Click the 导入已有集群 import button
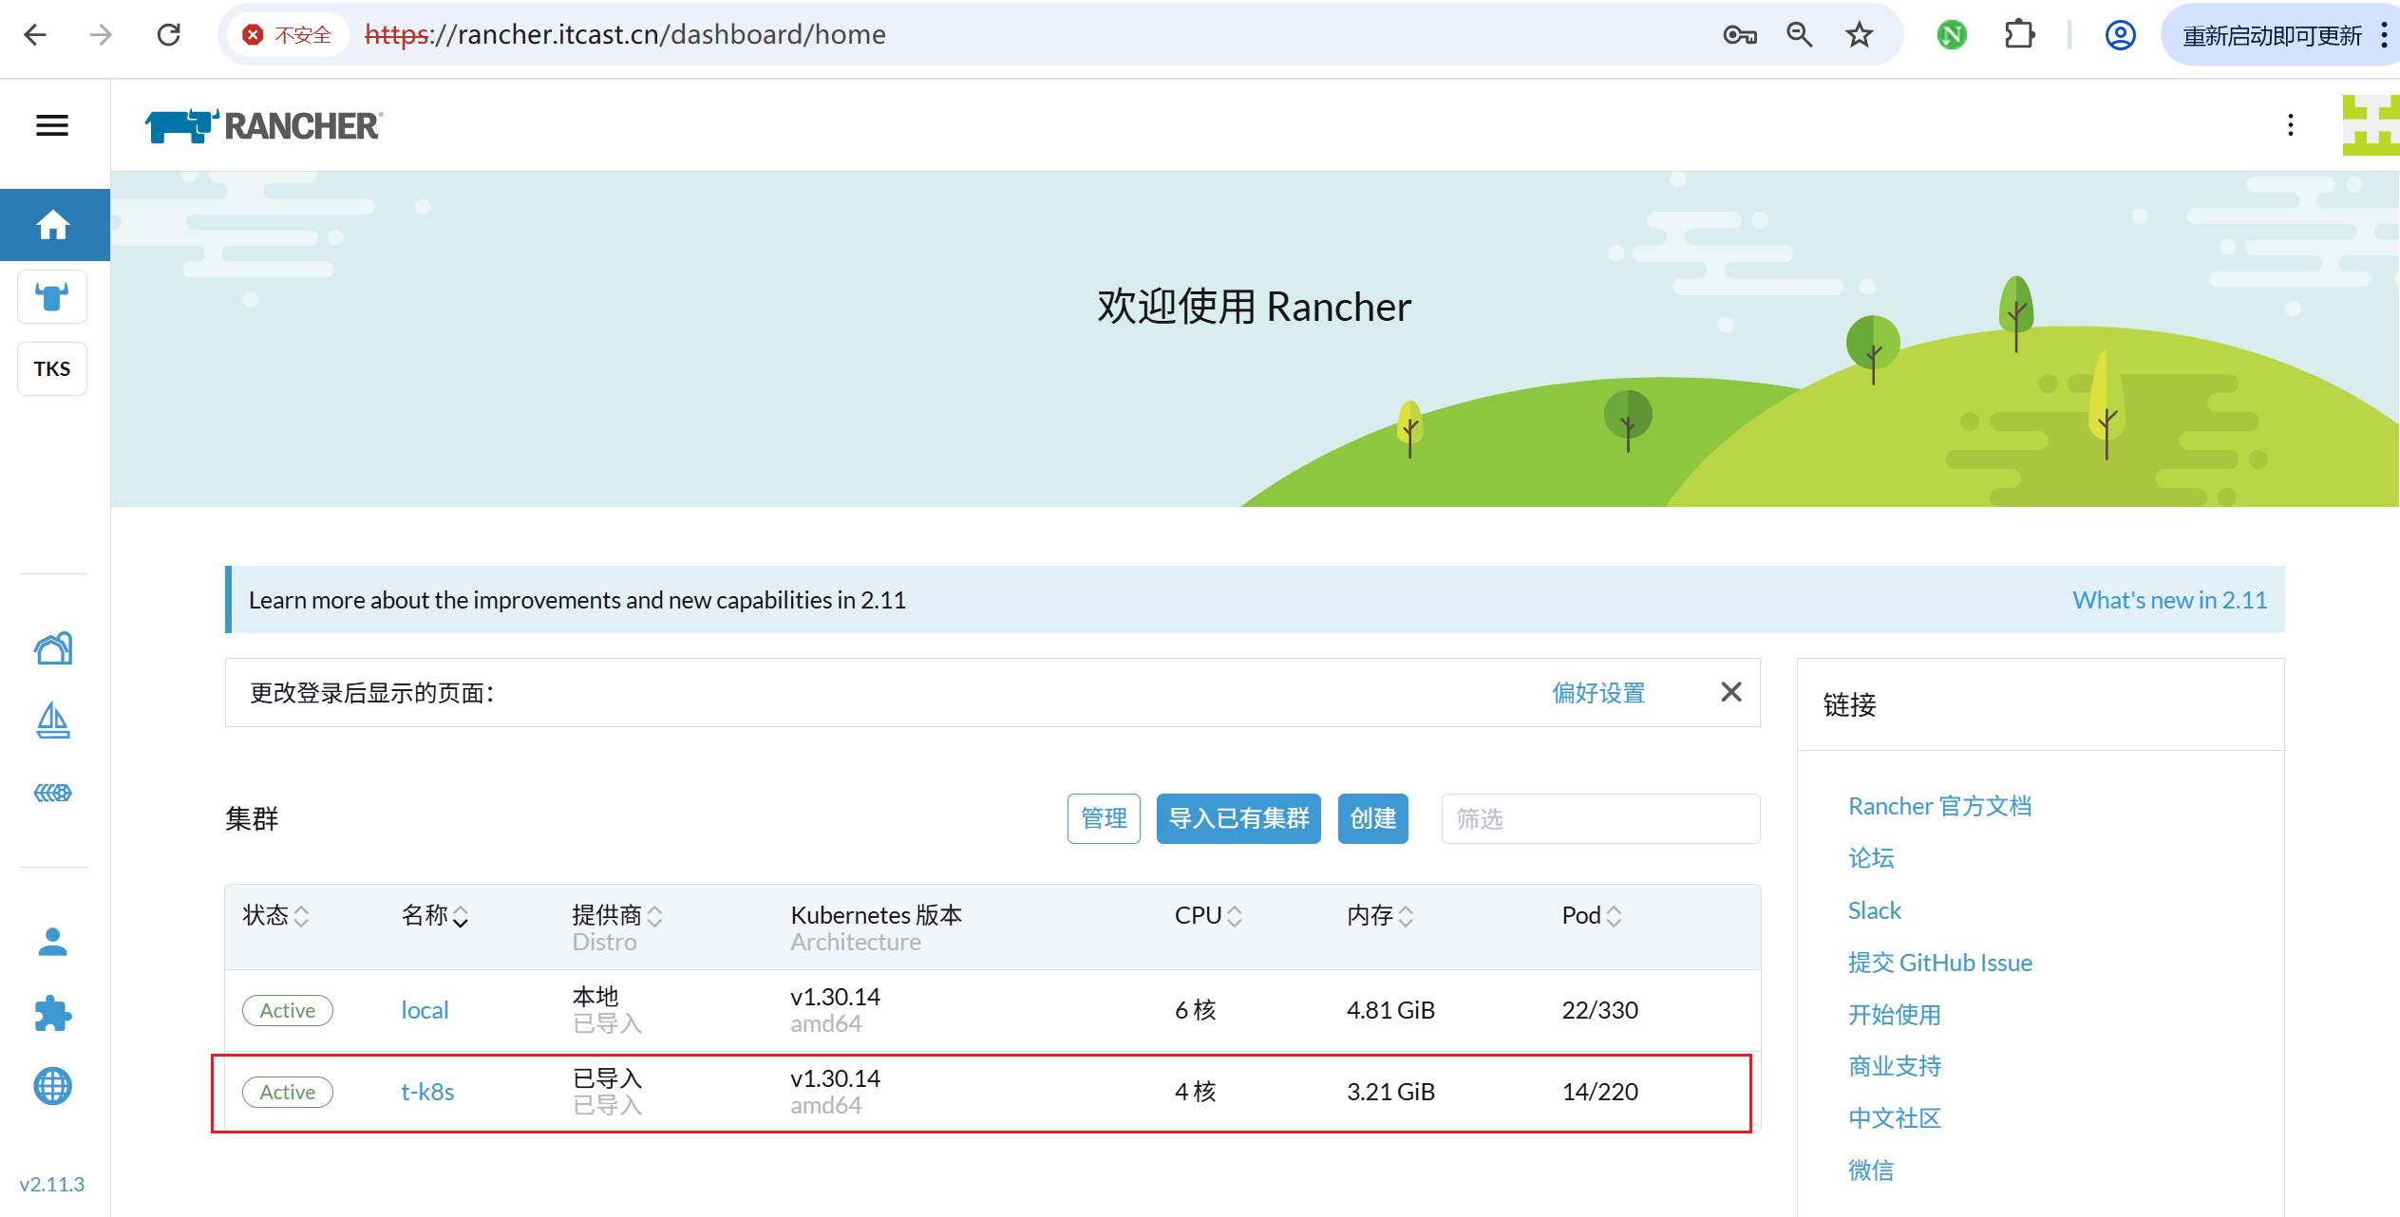Image resolution: width=2400 pixels, height=1217 pixels. pos(1238,818)
